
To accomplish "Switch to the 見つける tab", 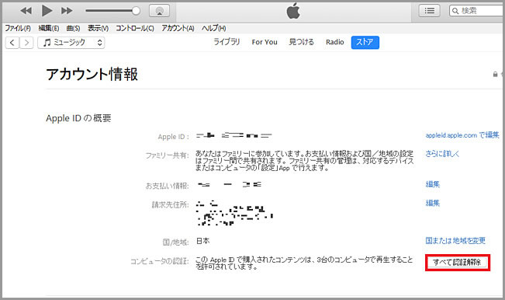I will [302, 42].
